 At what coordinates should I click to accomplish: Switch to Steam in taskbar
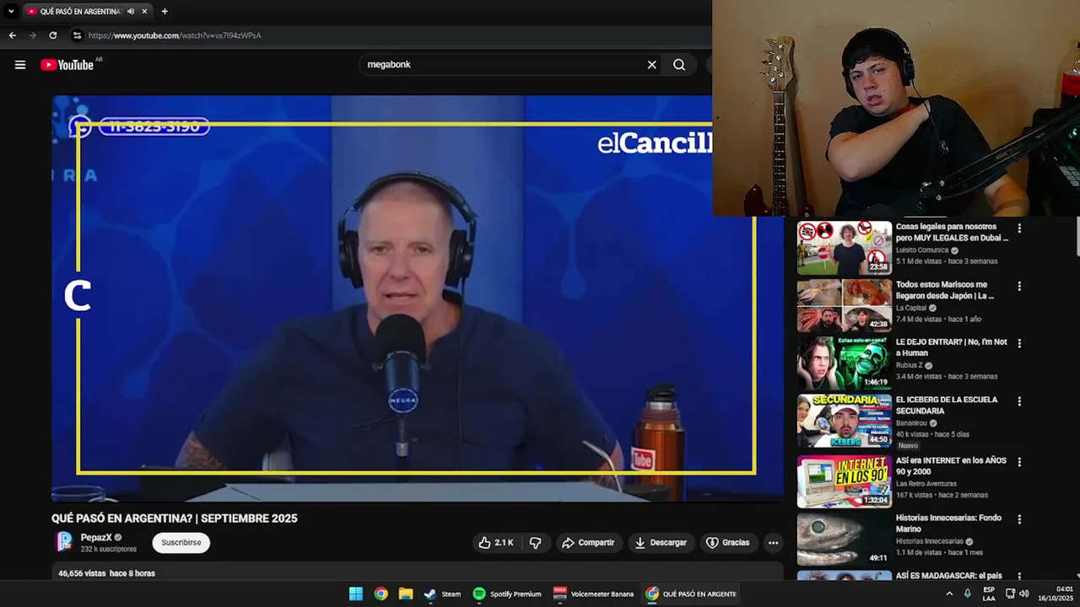point(443,594)
